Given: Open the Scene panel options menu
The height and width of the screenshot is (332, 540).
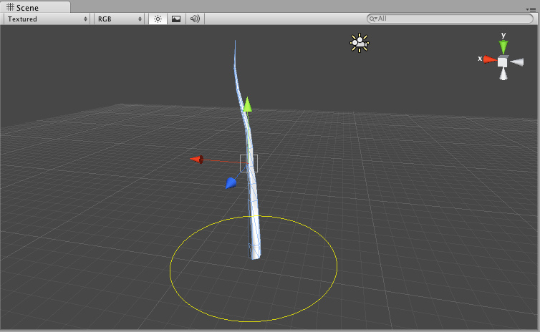Looking at the screenshot, I should click(x=531, y=9).
